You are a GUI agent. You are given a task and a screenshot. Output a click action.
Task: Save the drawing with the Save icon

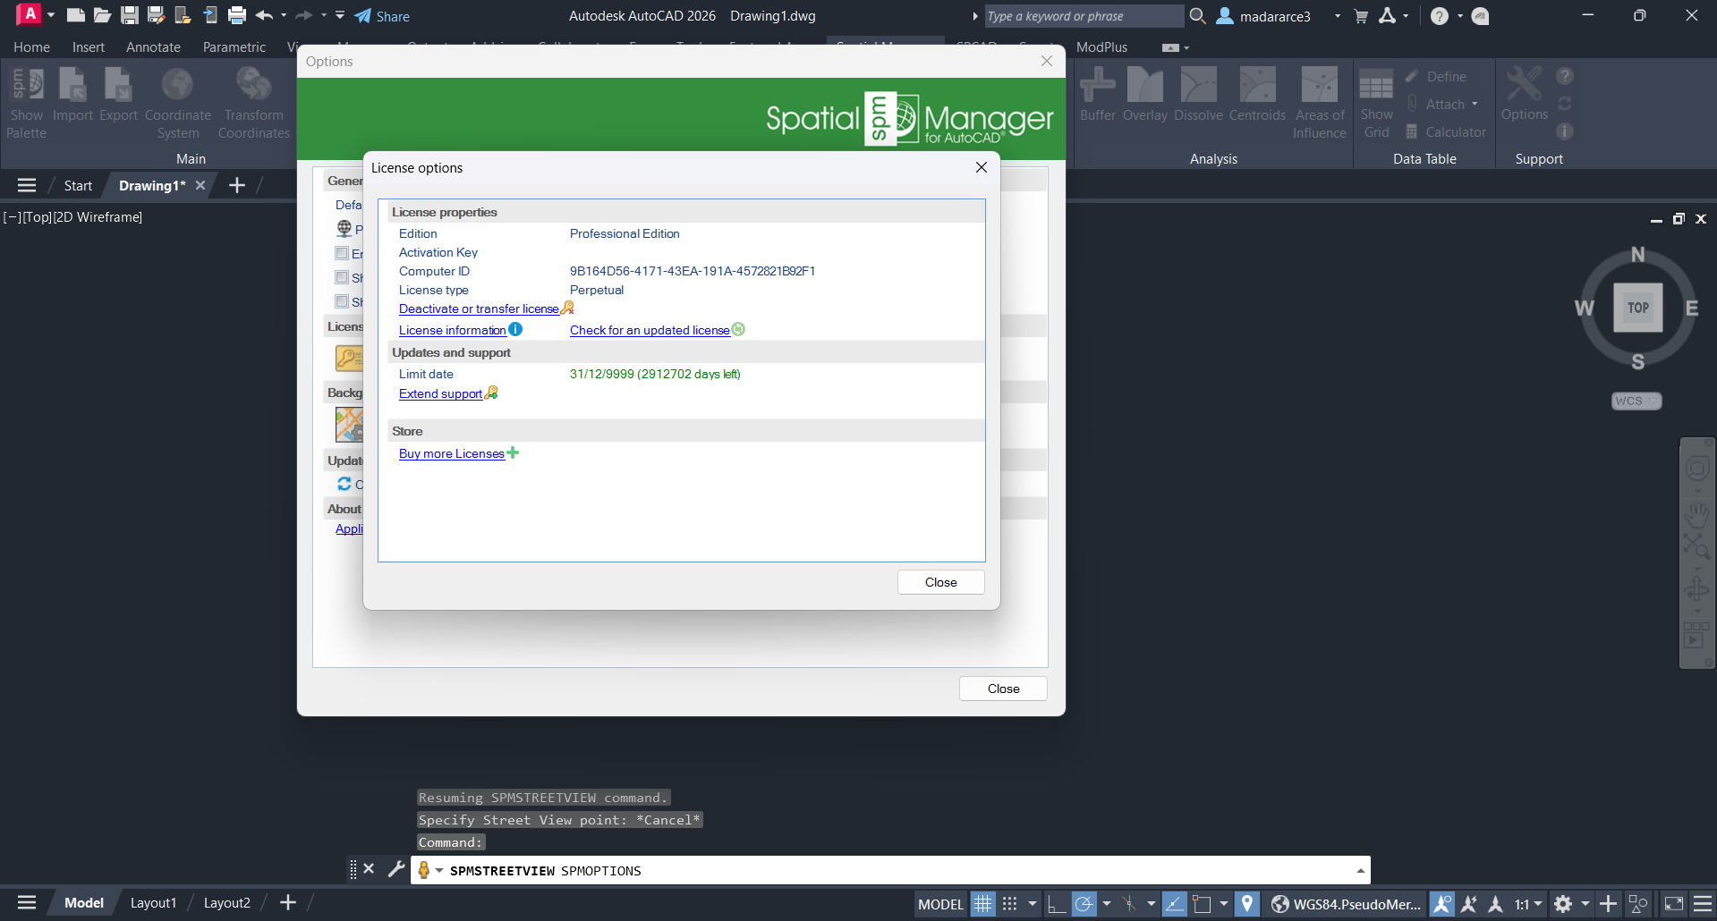pos(130,15)
